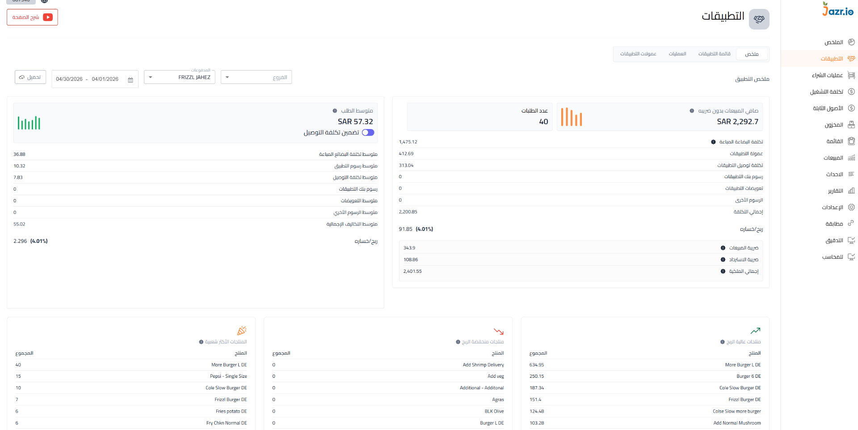Click the عمليات الشراء cart icon
This screenshot has height=430, width=858.
point(851,75)
